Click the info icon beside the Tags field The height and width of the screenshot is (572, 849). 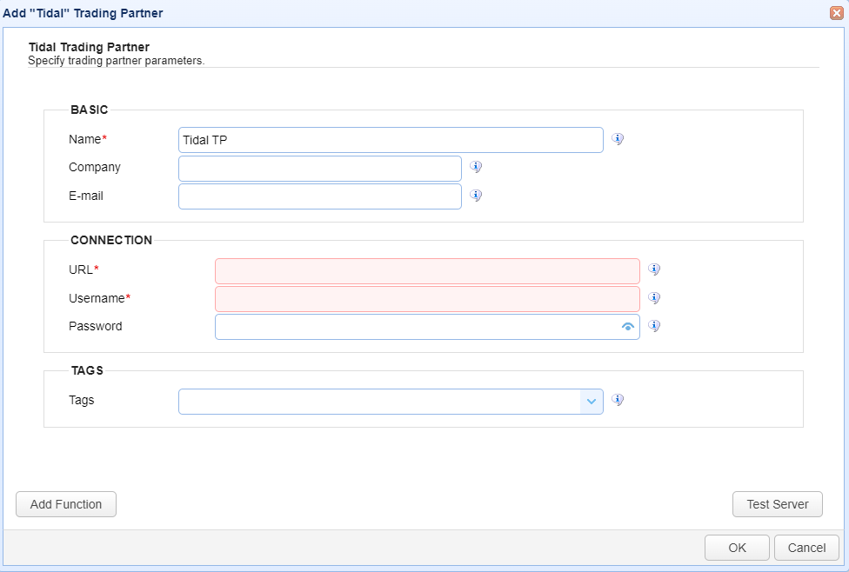618,400
